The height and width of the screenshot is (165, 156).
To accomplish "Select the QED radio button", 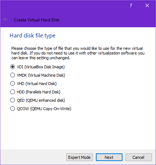I will tap(12, 100).
